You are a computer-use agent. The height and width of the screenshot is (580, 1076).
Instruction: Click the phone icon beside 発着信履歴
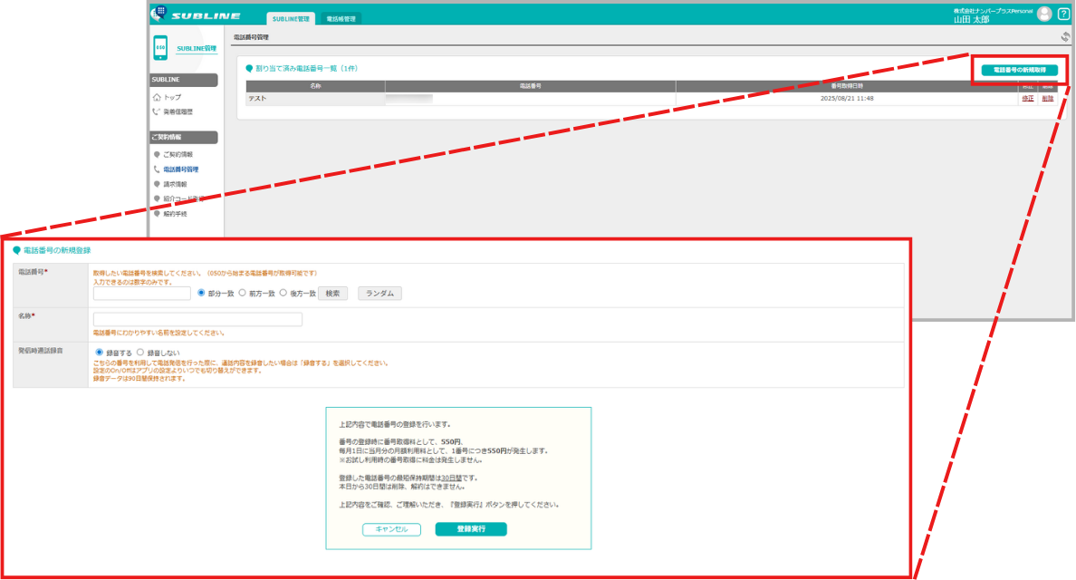(157, 111)
